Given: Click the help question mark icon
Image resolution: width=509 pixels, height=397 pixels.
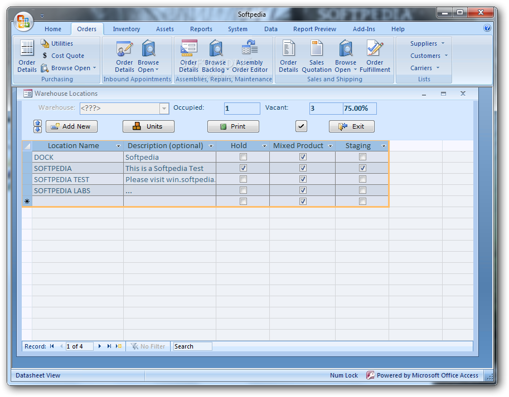Looking at the screenshot, I should point(487,28).
